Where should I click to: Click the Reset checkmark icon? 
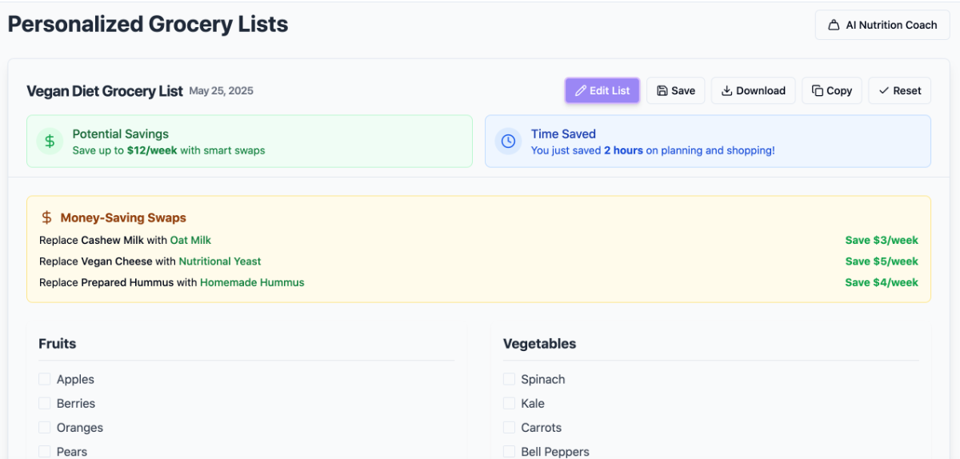pos(884,91)
